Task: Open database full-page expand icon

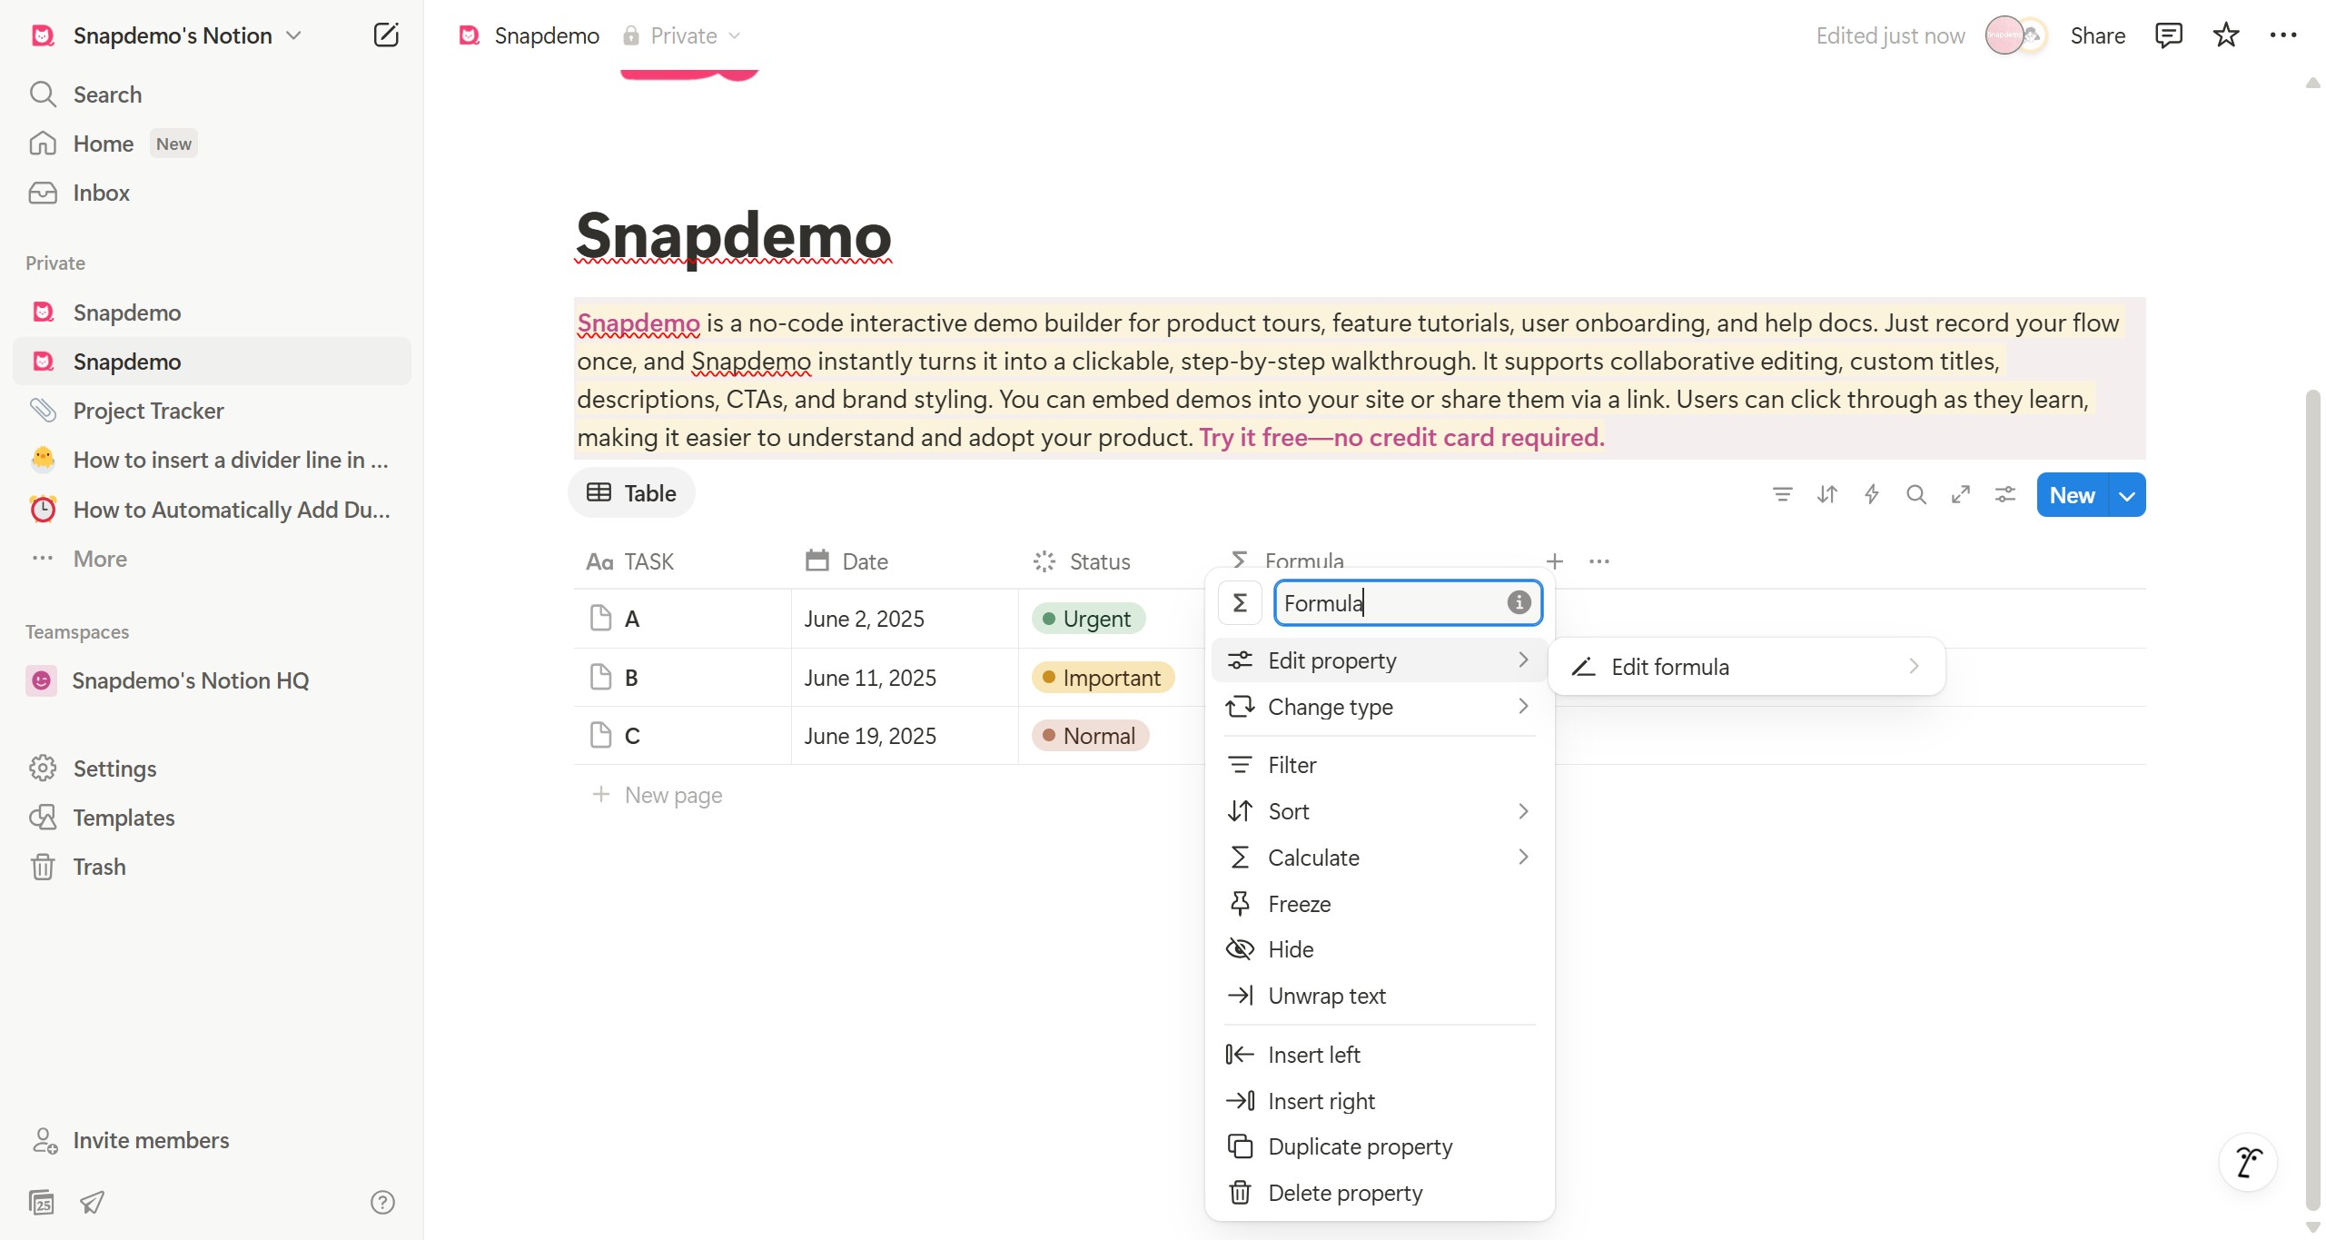Action: click(x=1960, y=494)
